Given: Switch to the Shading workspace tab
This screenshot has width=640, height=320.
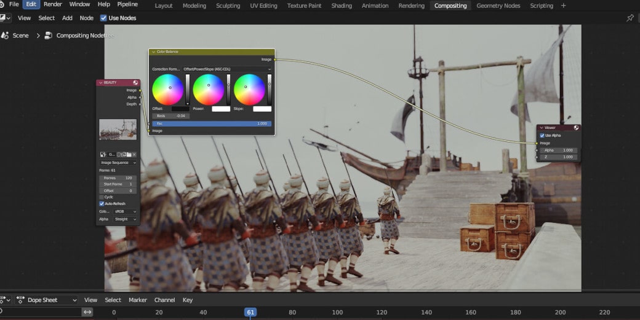Looking at the screenshot, I should coord(342,6).
